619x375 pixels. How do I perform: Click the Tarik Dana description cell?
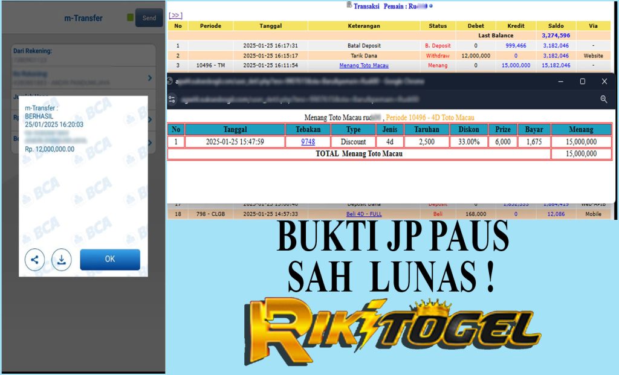(364, 56)
